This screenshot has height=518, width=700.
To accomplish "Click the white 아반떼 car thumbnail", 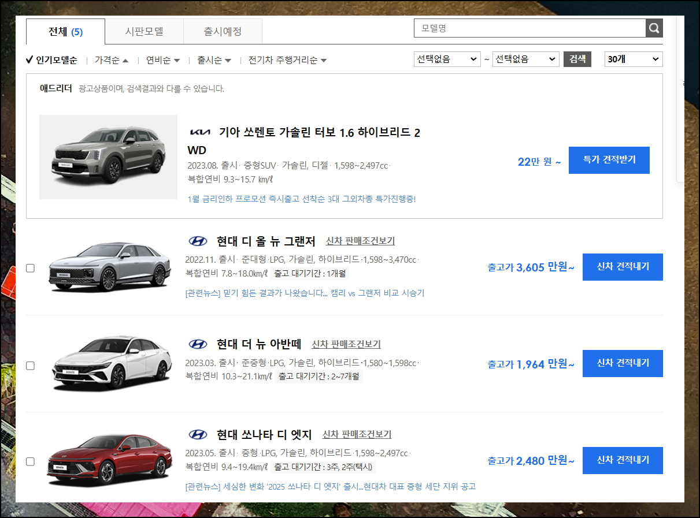I will pyautogui.click(x=112, y=363).
